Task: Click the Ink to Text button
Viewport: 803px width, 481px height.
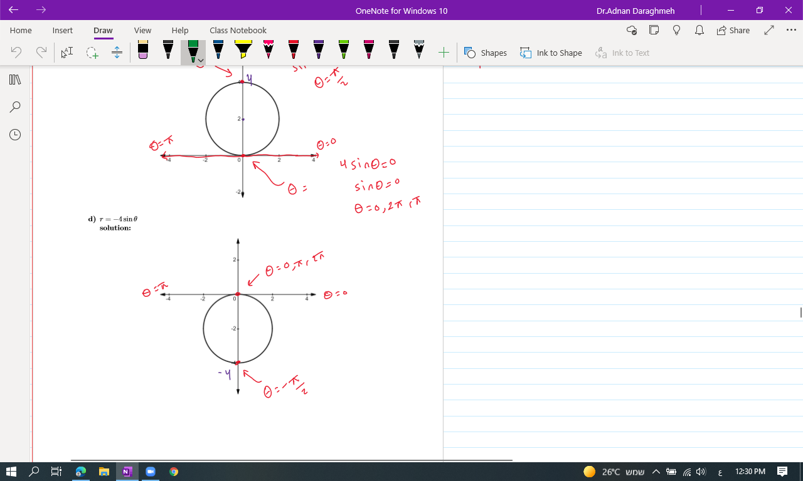Action: [622, 53]
